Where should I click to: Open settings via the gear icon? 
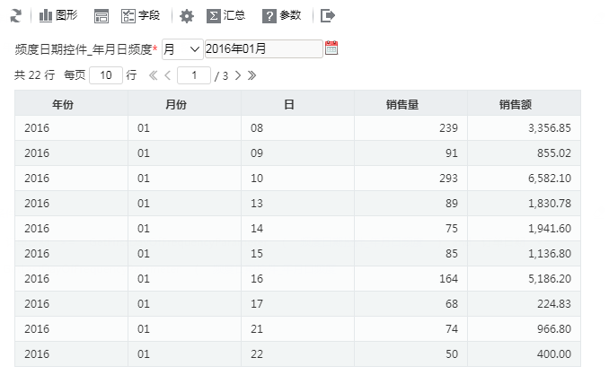point(187,16)
